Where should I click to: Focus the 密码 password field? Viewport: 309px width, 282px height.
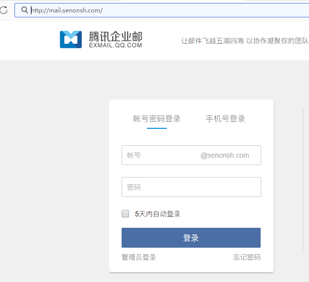click(191, 187)
